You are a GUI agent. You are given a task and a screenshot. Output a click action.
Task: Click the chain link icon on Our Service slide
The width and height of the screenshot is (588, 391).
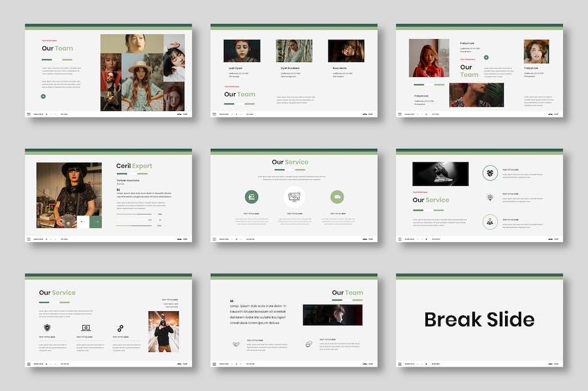point(120,328)
